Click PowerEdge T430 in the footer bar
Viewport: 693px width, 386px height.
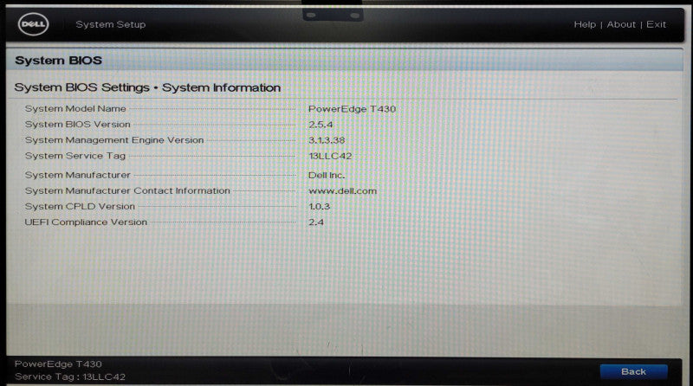pos(58,363)
